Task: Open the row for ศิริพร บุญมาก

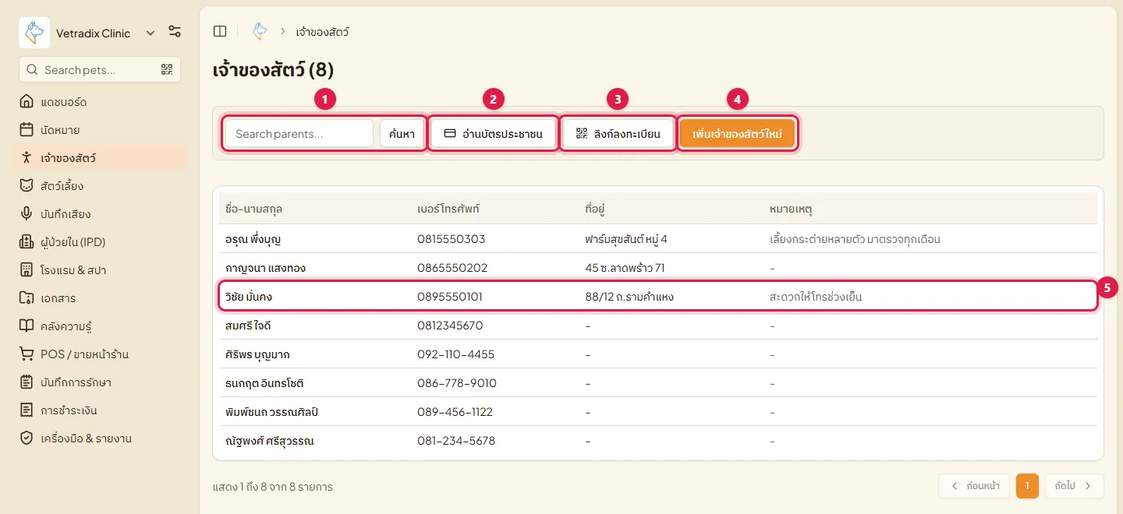Action: [658, 354]
